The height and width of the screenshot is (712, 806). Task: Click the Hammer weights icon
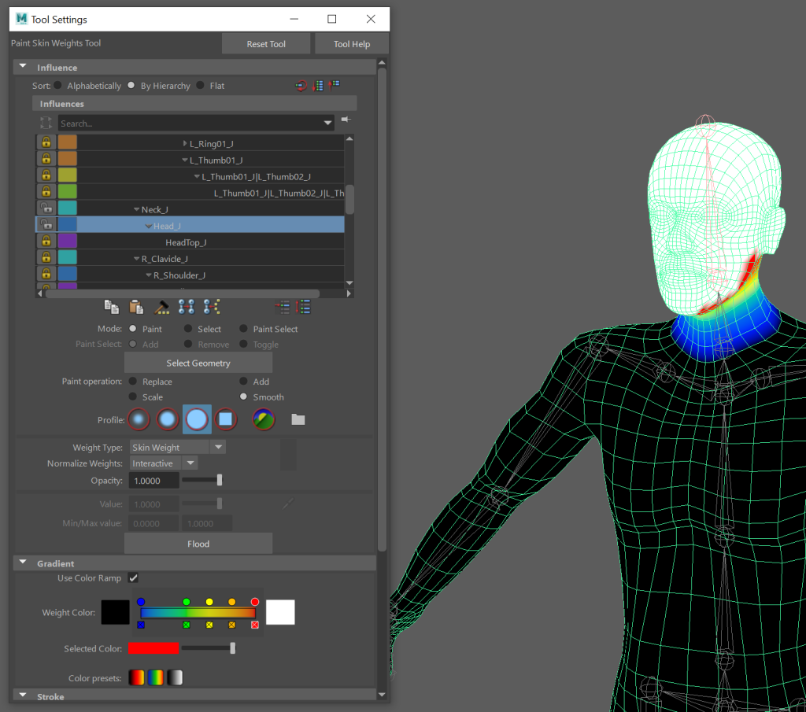pyautogui.click(x=161, y=307)
